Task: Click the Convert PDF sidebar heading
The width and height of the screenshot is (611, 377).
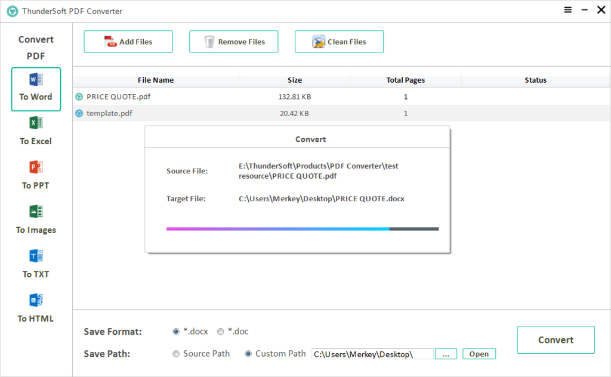Action: pos(36,48)
